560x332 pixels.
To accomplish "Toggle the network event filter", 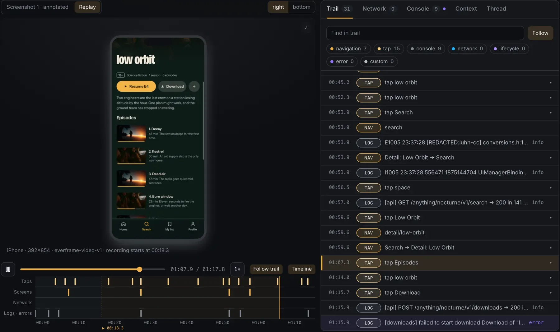I will point(467,49).
